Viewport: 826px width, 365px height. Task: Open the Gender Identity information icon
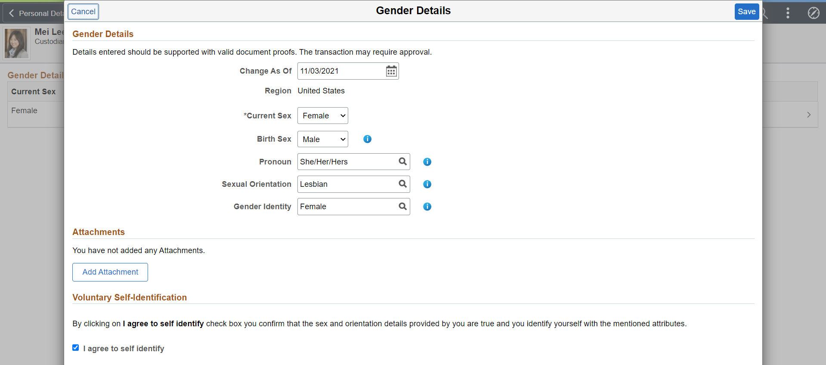pos(427,207)
